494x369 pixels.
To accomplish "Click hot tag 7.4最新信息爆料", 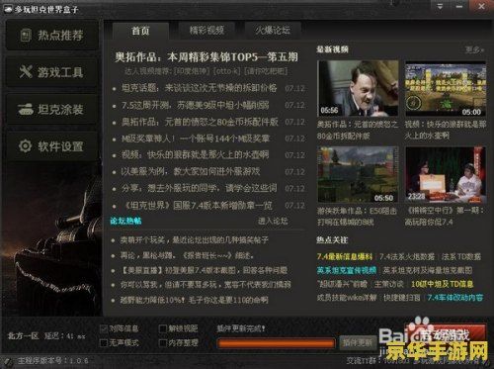I will click(x=345, y=256).
